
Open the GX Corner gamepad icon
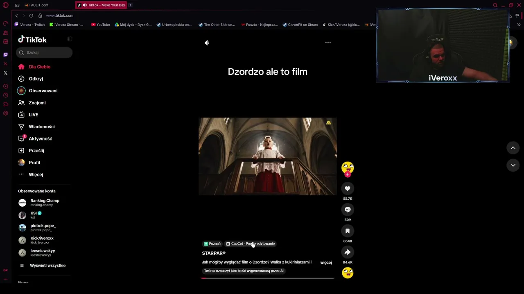coord(17,5)
